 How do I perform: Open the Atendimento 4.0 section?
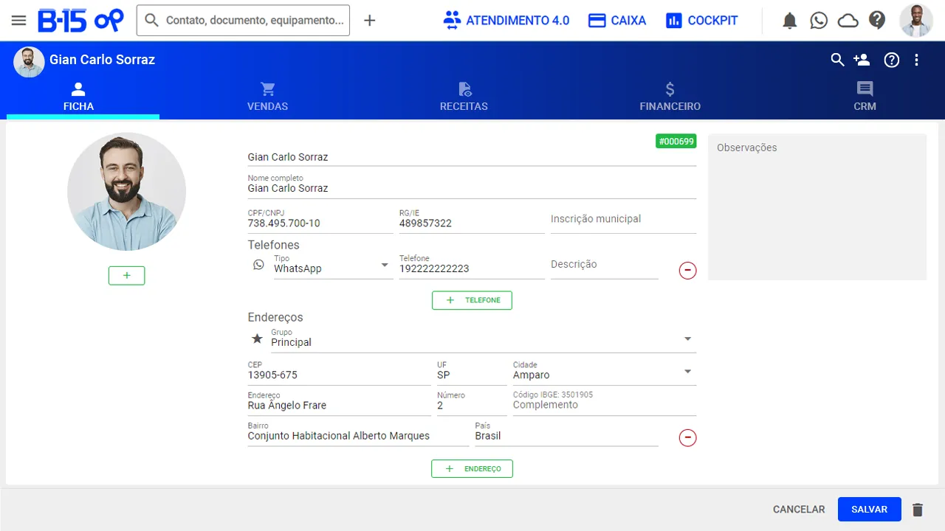tap(506, 20)
